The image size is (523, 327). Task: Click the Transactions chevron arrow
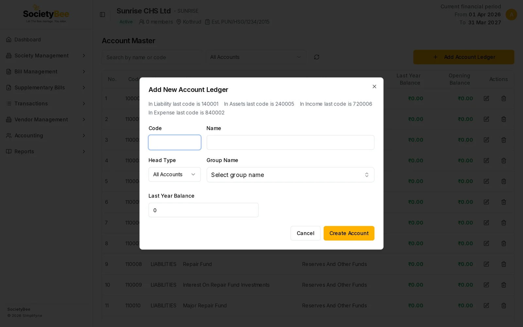click(84, 104)
